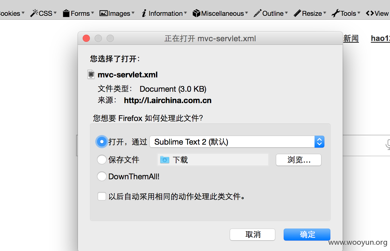Click the CSS magic wand icon

pyautogui.click(x=34, y=13)
